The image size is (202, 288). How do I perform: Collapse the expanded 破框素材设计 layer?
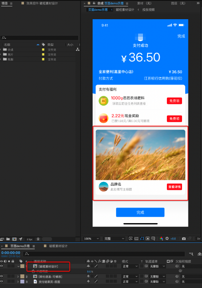(18, 266)
